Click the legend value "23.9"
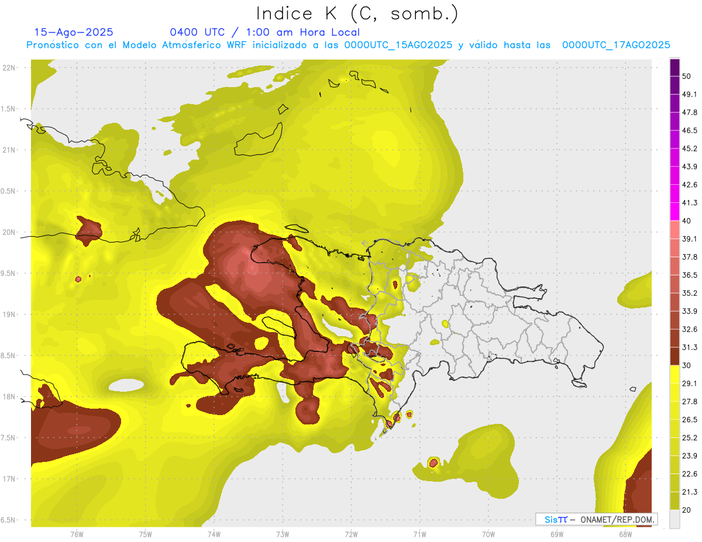The width and height of the screenshot is (702, 542). [x=690, y=456]
